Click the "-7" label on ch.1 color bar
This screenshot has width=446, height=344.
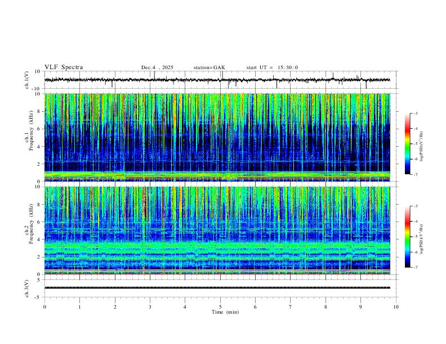[x=415, y=174]
